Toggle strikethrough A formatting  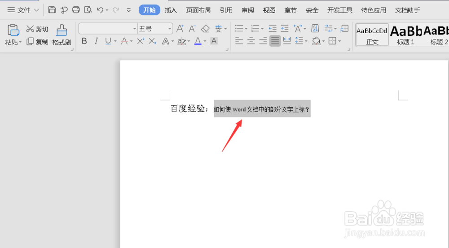124,41
